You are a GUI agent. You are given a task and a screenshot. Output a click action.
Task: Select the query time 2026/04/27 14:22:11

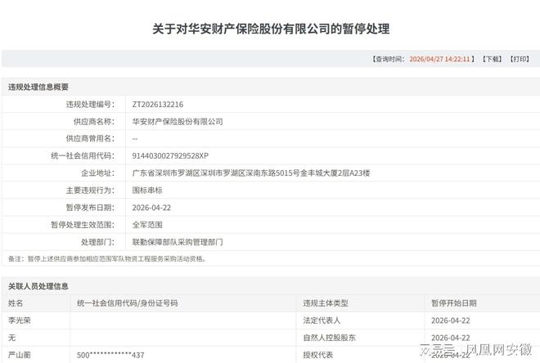[439, 59]
